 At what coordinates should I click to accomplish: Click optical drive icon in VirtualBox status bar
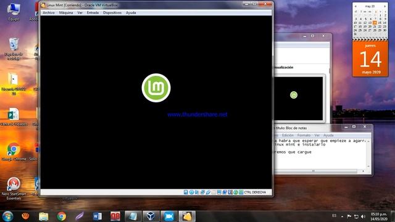pos(191,192)
